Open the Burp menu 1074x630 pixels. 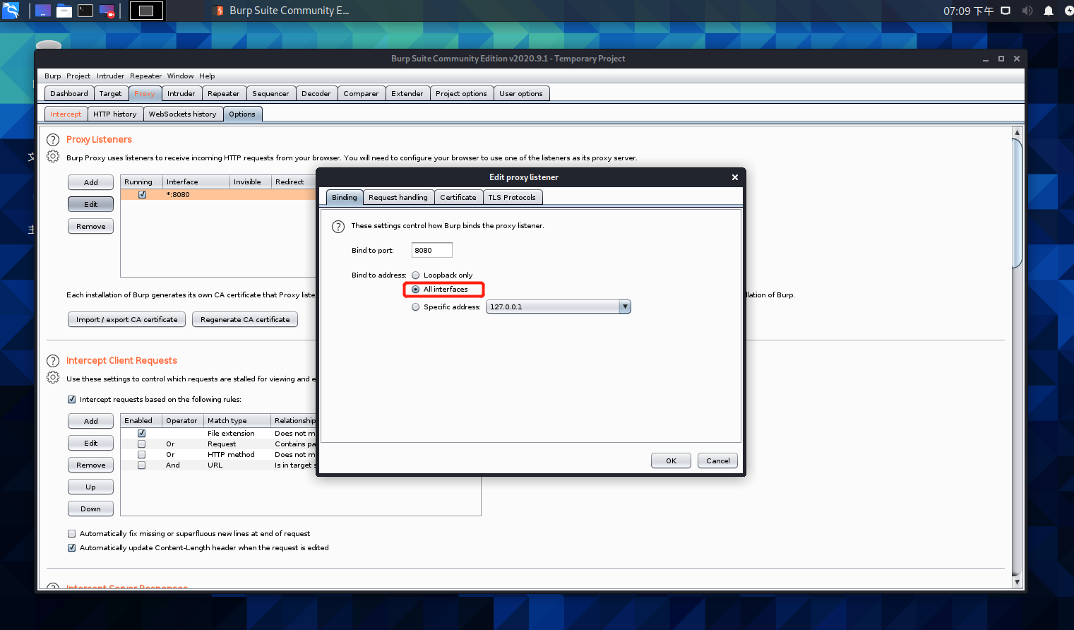53,76
